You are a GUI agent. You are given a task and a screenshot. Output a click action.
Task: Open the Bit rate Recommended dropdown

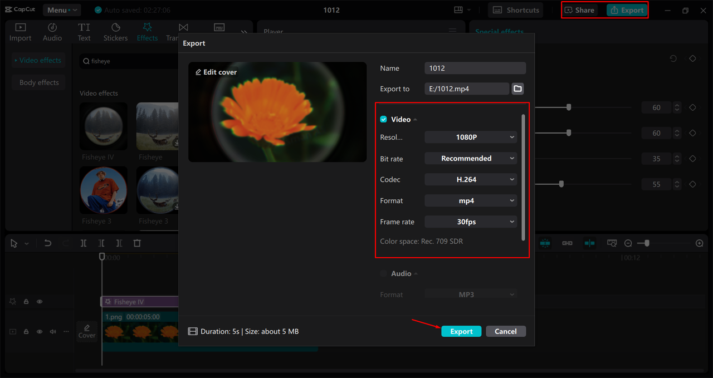pyautogui.click(x=471, y=159)
